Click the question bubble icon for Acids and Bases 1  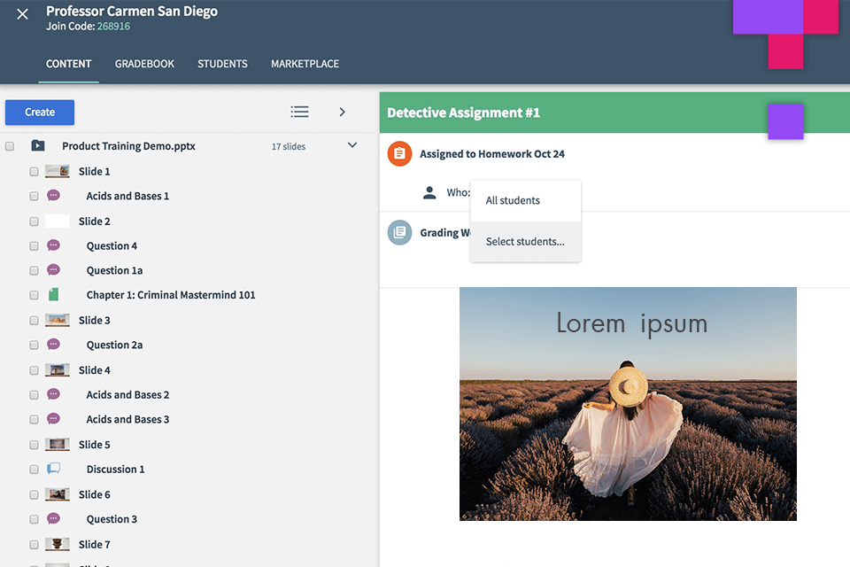(53, 195)
